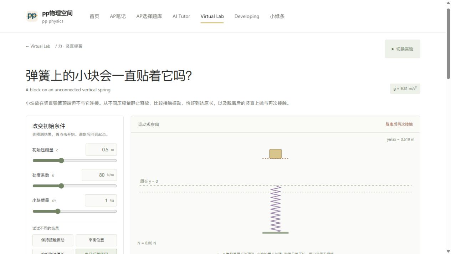Click the N = 0.00 N readout
The height and width of the screenshot is (254, 451).
147,243
